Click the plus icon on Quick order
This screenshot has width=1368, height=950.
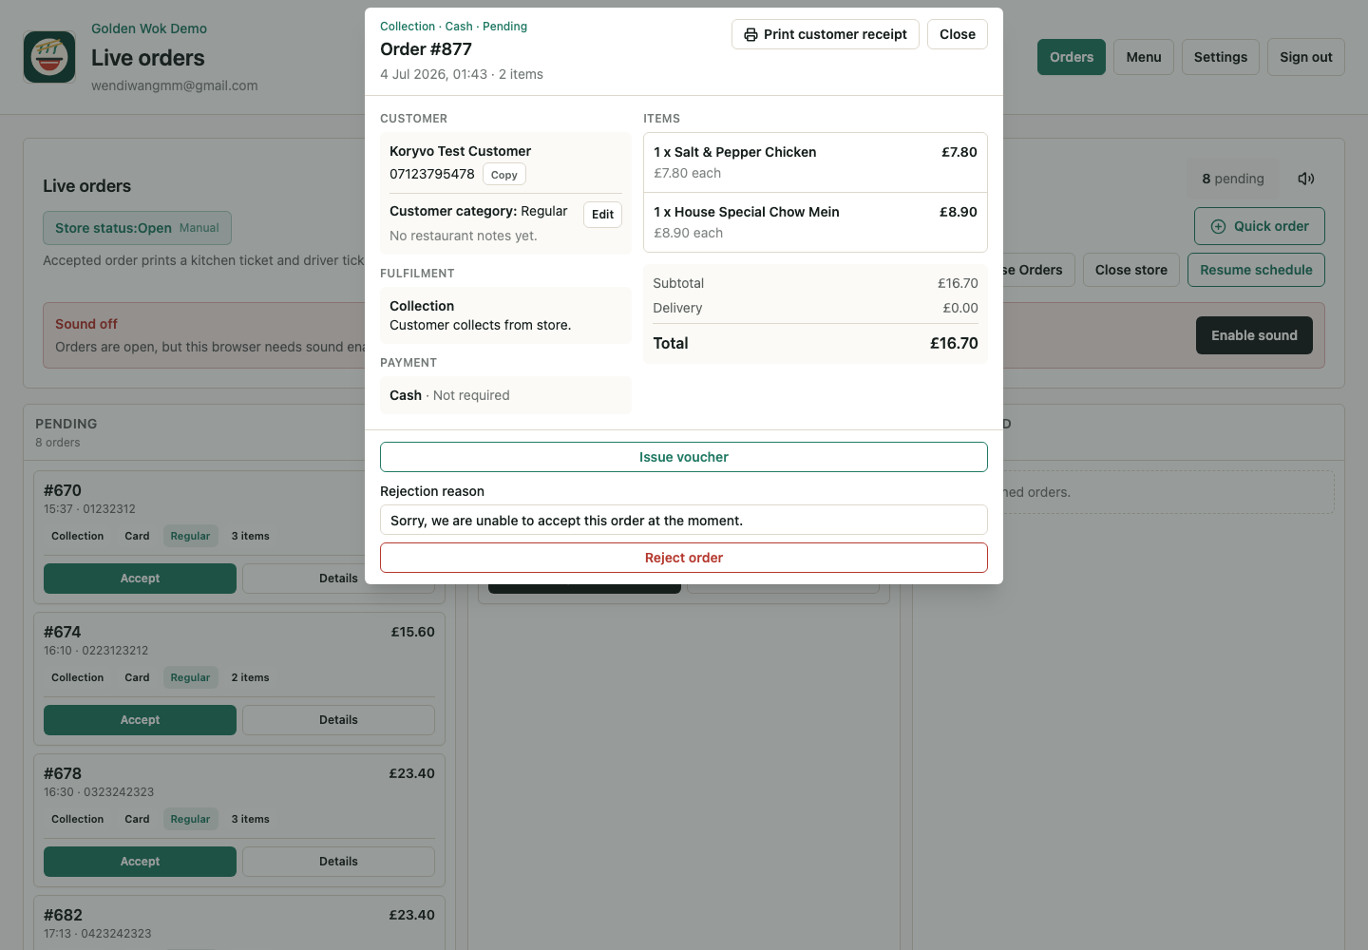point(1218,226)
